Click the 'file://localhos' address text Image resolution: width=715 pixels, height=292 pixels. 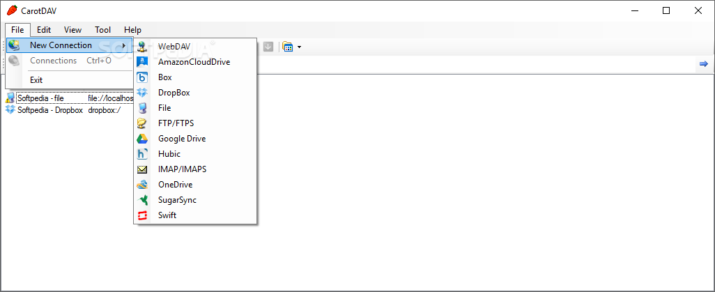click(111, 98)
